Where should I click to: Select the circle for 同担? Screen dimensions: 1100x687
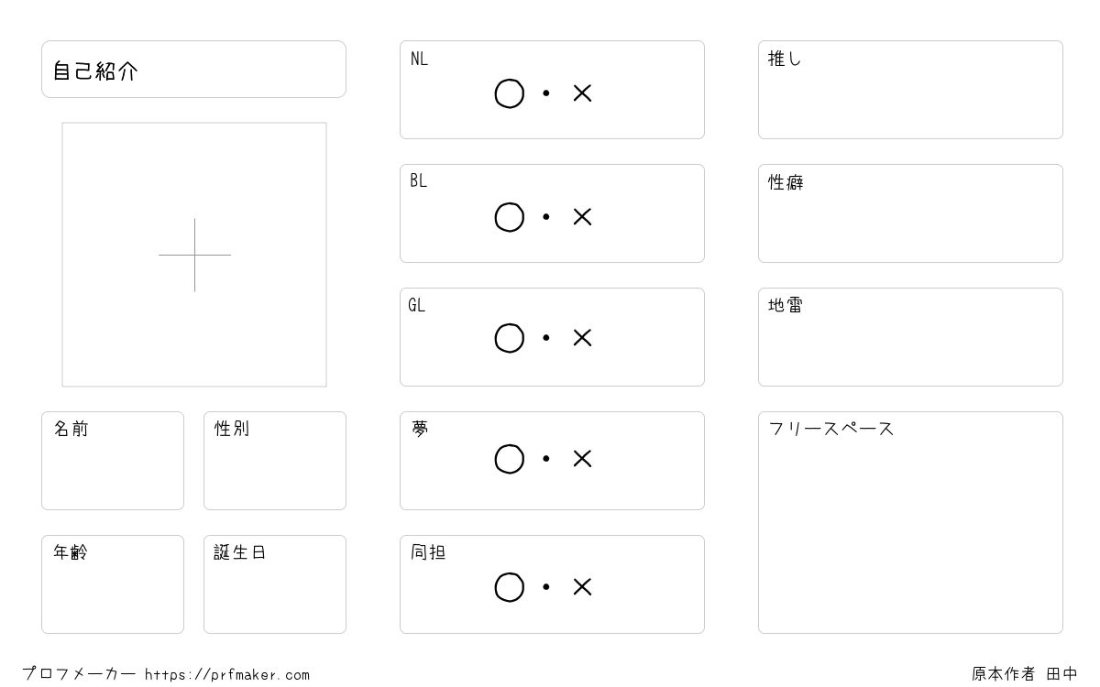pos(510,587)
